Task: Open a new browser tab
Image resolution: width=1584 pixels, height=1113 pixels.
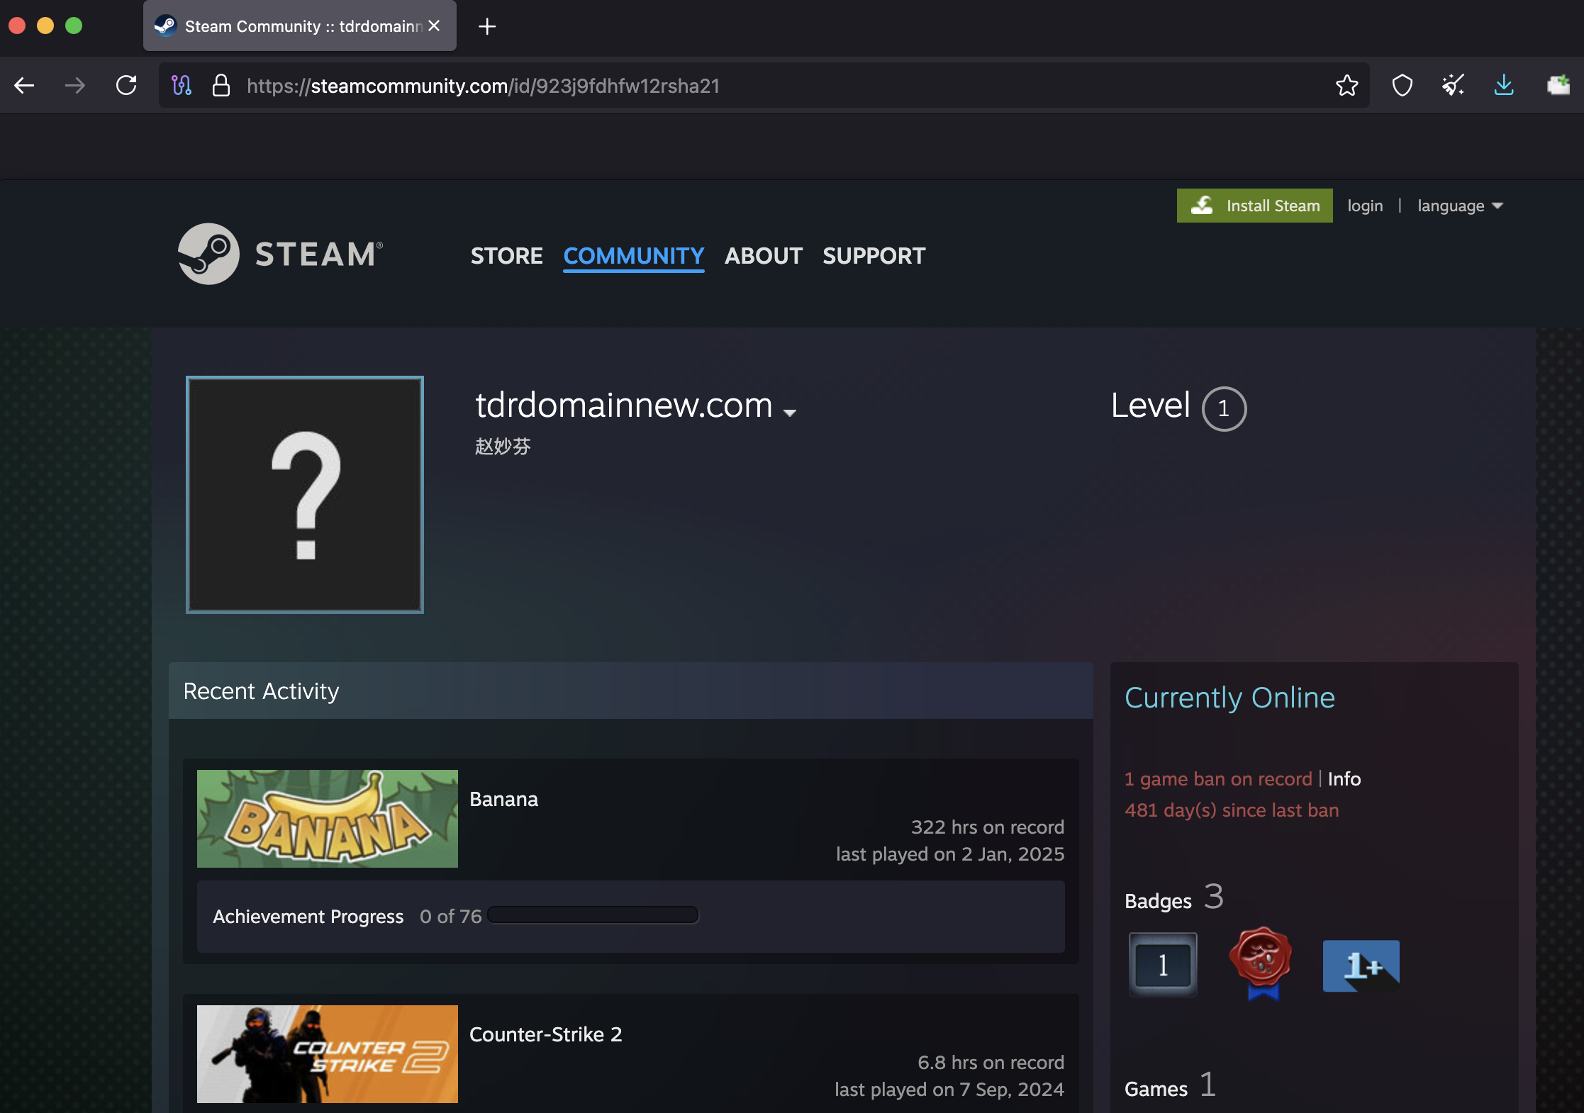Action: pos(487,26)
